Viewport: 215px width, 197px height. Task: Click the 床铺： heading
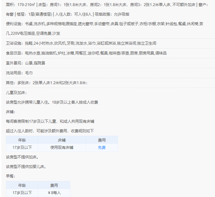click(11, 112)
